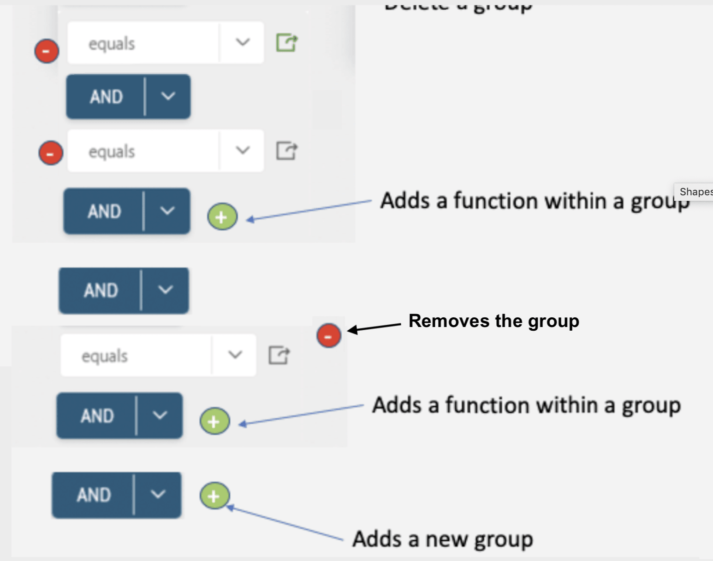This screenshot has height=561, width=713.
Task: Expand the AND chevron beside the first group plus
Action: [167, 211]
